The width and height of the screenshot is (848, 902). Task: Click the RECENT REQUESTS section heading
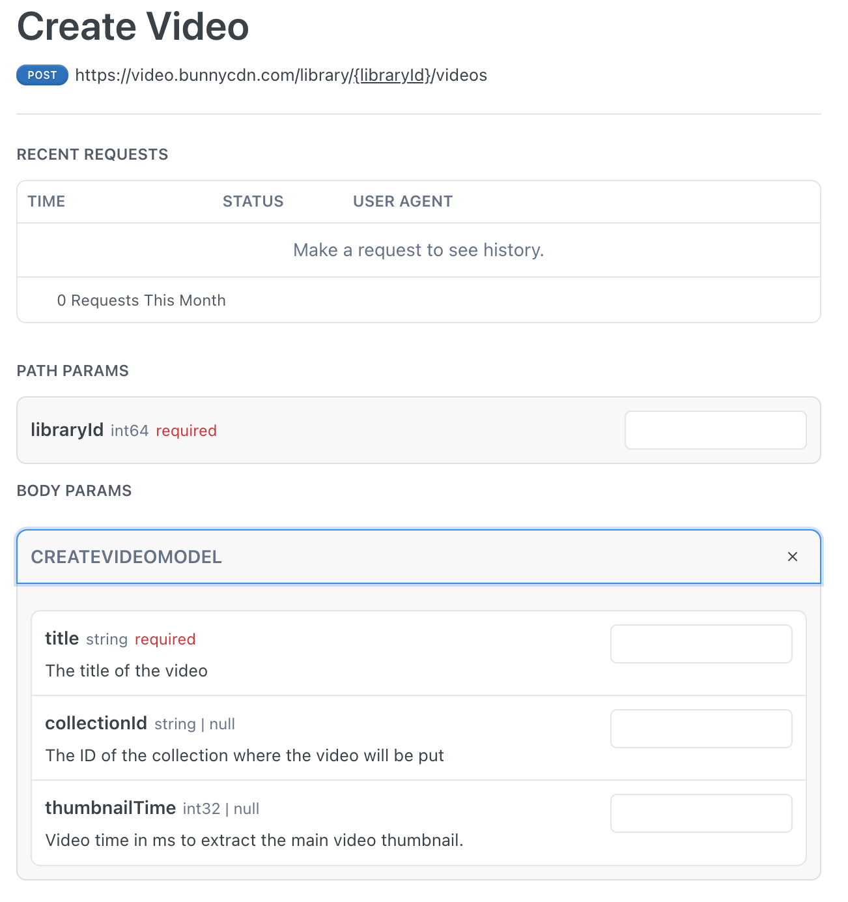pyautogui.click(x=92, y=154)
